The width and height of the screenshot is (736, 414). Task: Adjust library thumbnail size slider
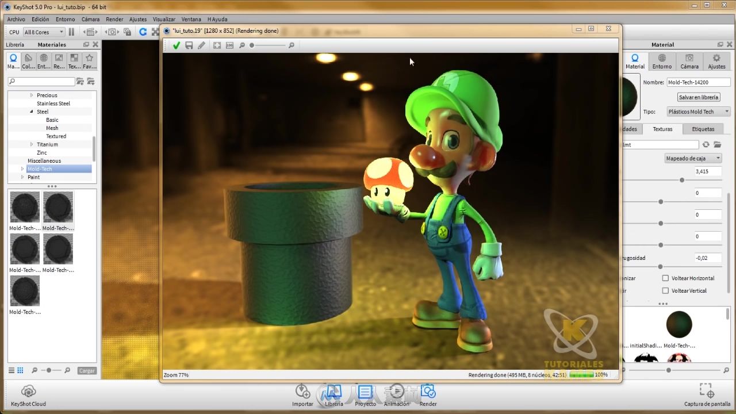click(49, 370)
